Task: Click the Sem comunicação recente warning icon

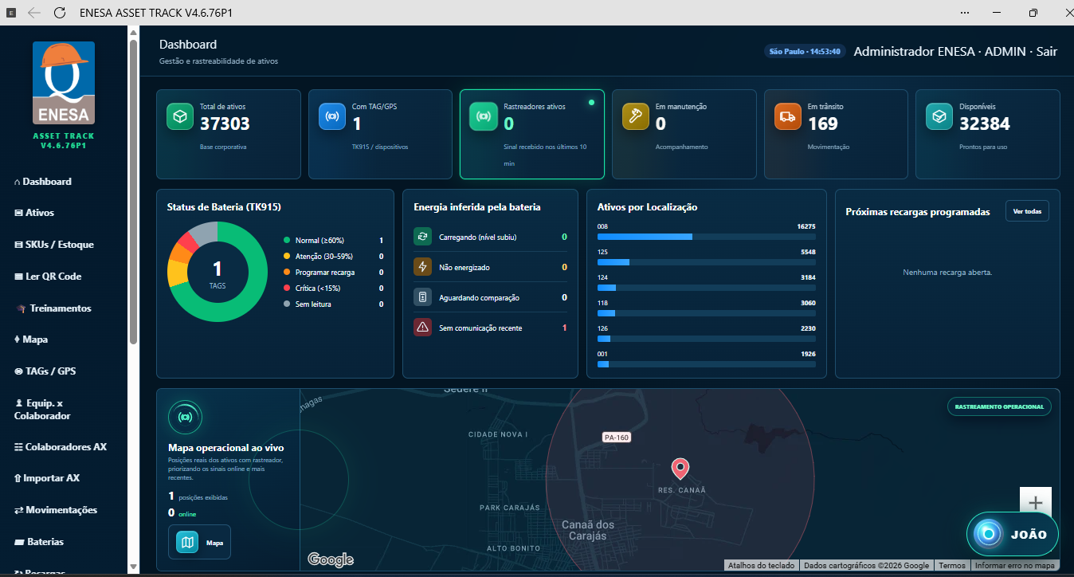Action: [422, 328]
